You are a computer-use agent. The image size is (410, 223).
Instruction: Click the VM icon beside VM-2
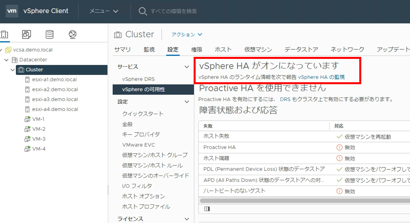tap(27, 129)
